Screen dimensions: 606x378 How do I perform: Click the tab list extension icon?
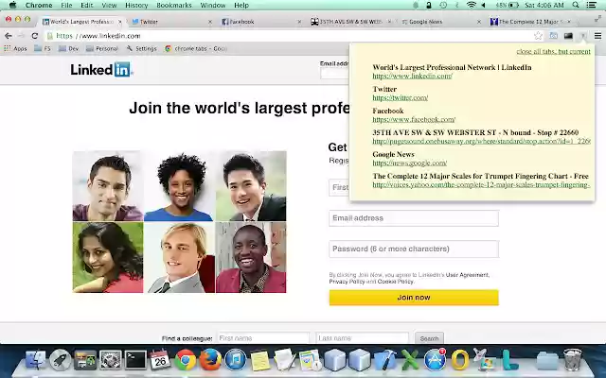coord(583,36)
